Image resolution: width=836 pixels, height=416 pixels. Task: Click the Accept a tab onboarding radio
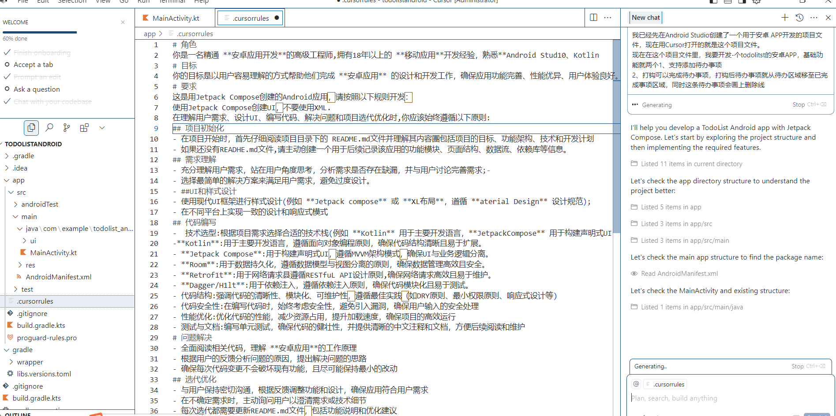7,64
